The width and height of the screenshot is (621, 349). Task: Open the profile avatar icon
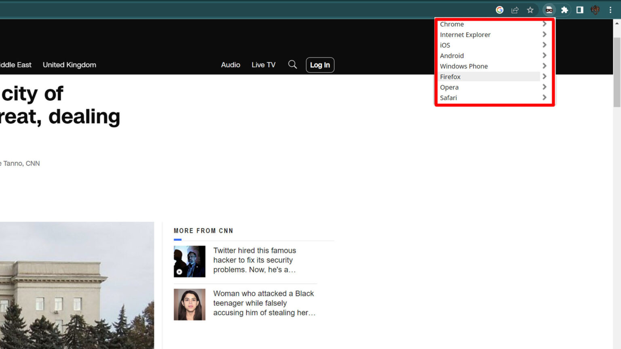[595, 10]
